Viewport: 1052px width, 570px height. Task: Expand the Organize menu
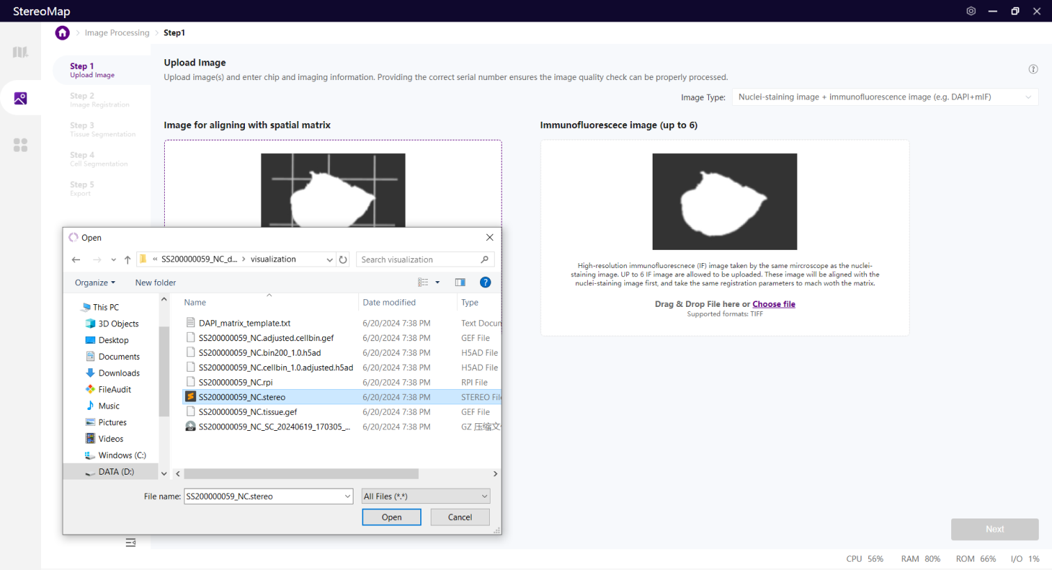[95, 283]
